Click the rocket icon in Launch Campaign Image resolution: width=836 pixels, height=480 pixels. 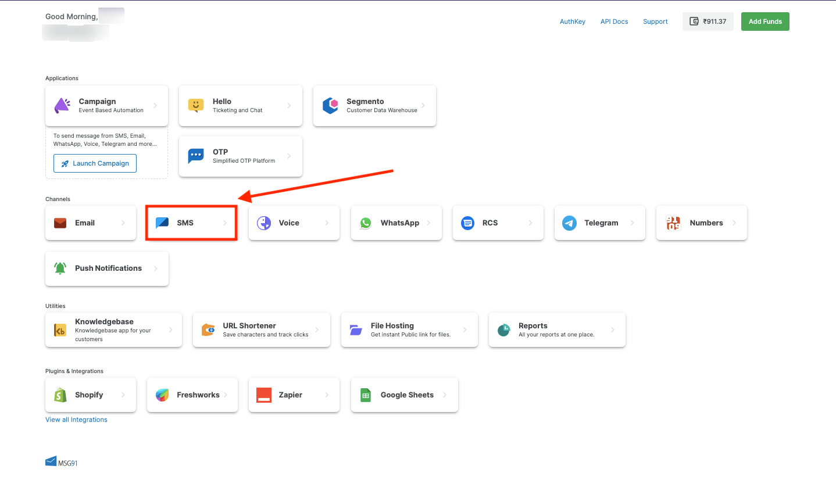(x=65, y=164)
